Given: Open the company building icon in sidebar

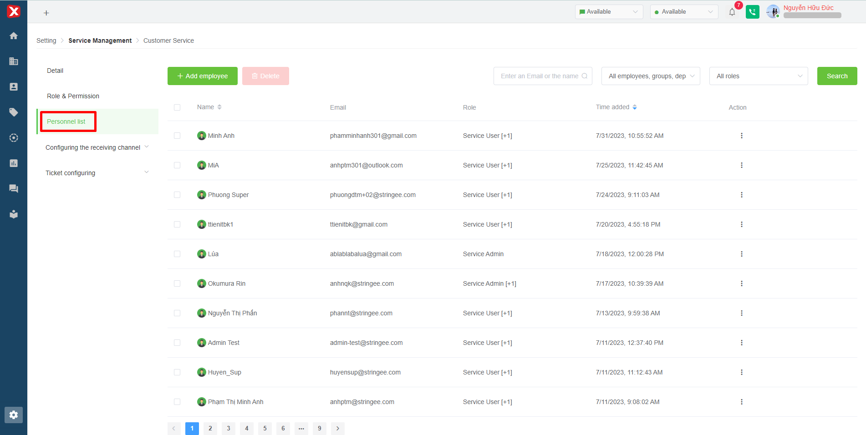Looking at the screenshot, I should point(14,61).
